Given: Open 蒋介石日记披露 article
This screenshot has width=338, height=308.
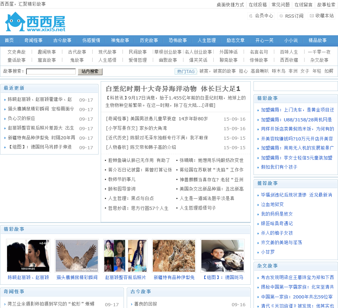Looking at the screenshot, I should pos(140,170).
